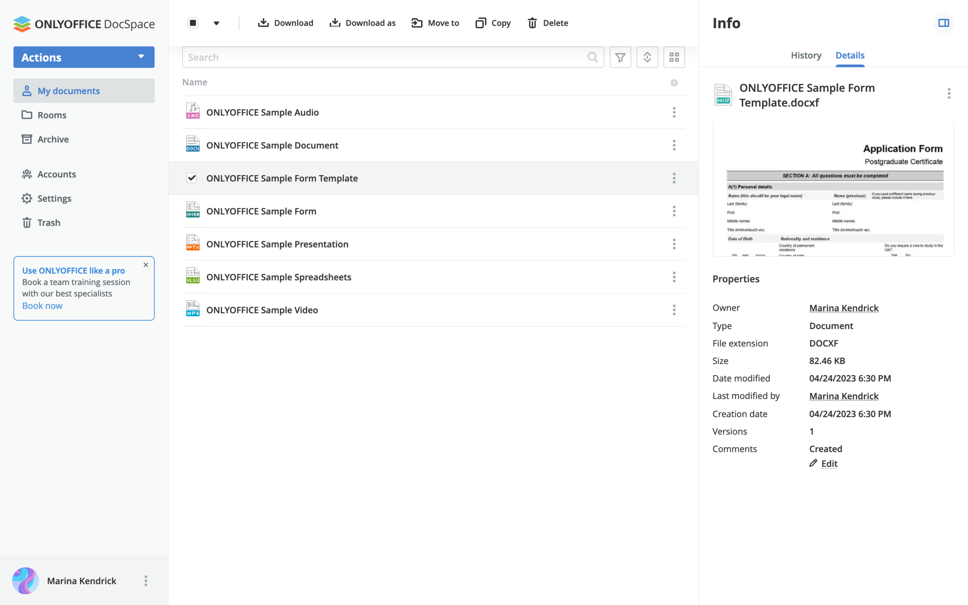This screenshot has width=968, height=605.
Task: Open ONLYOFFICE Sample Spreadsheets
Action: [279, 277]
